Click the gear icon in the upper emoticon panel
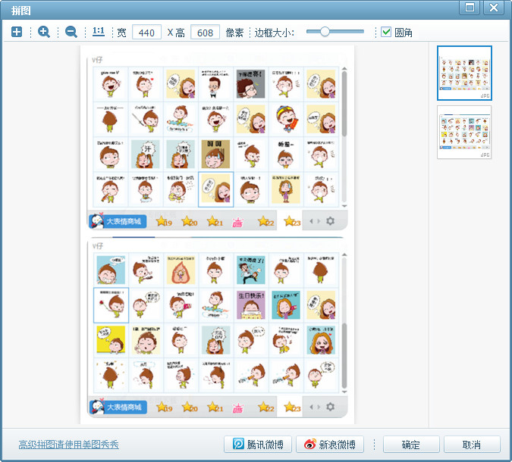 pyautogui.click(x=330, y=221)
